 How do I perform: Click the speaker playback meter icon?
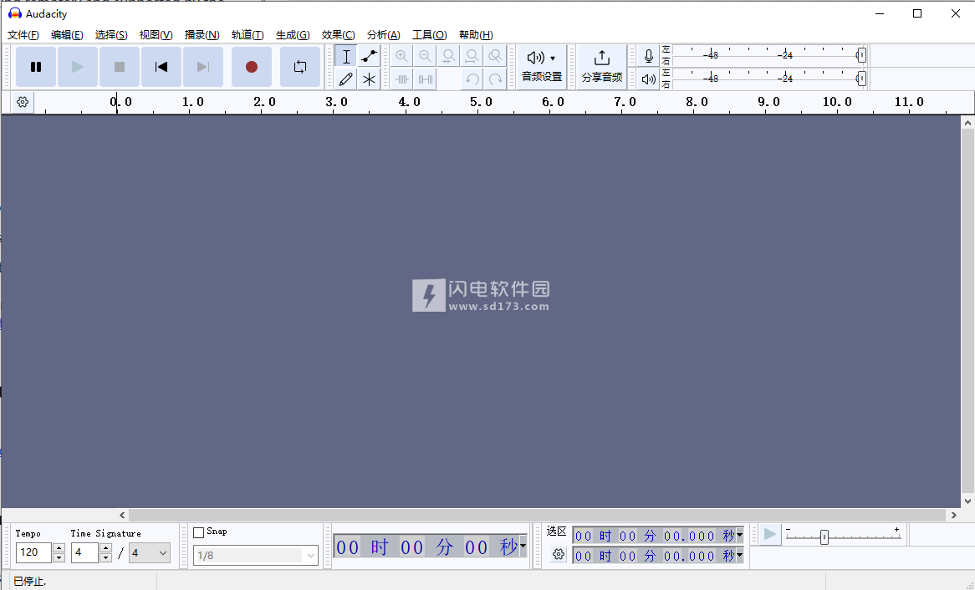pyautogui.click(x=649, y=79)
